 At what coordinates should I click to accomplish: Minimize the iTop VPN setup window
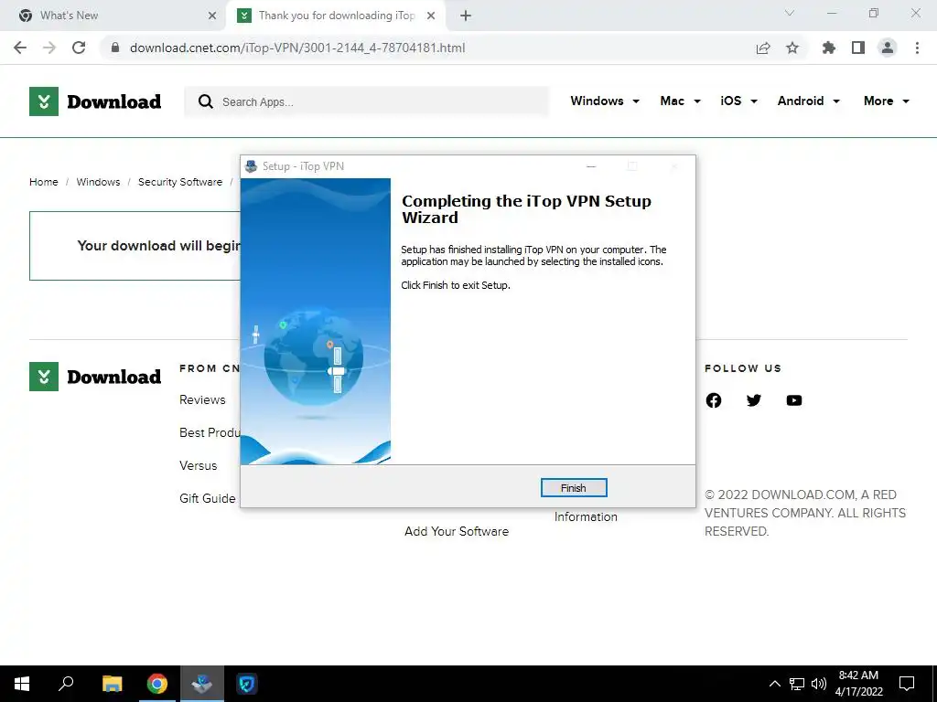coord(591,166)
